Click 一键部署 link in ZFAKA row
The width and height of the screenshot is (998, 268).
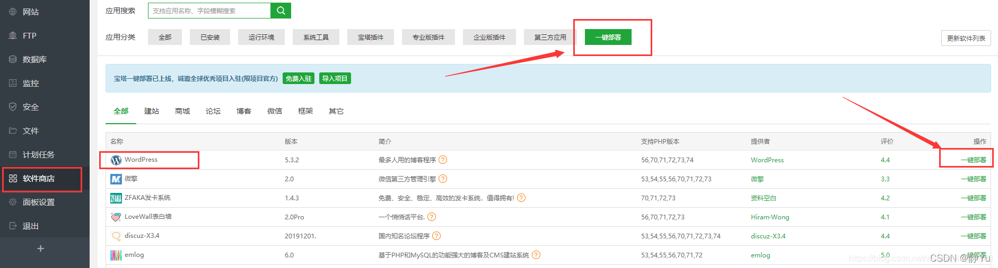(x=974, y=198)
